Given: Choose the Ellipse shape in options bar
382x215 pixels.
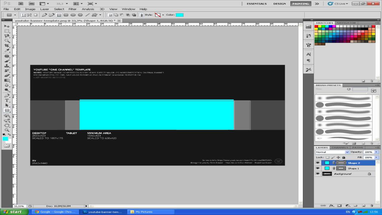Looking at the screenshot, I should 73,15.
